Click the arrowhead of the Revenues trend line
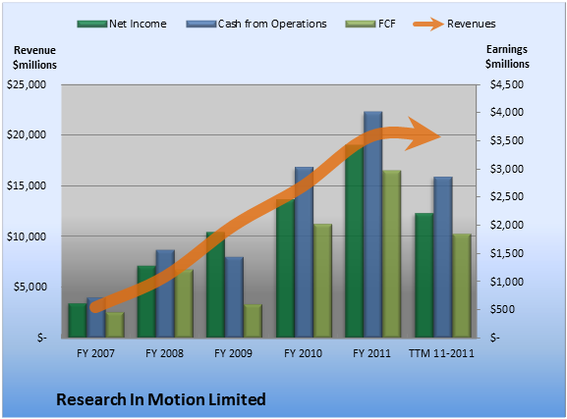The width and height of the screenshot is (567, 419). [424, 133]
